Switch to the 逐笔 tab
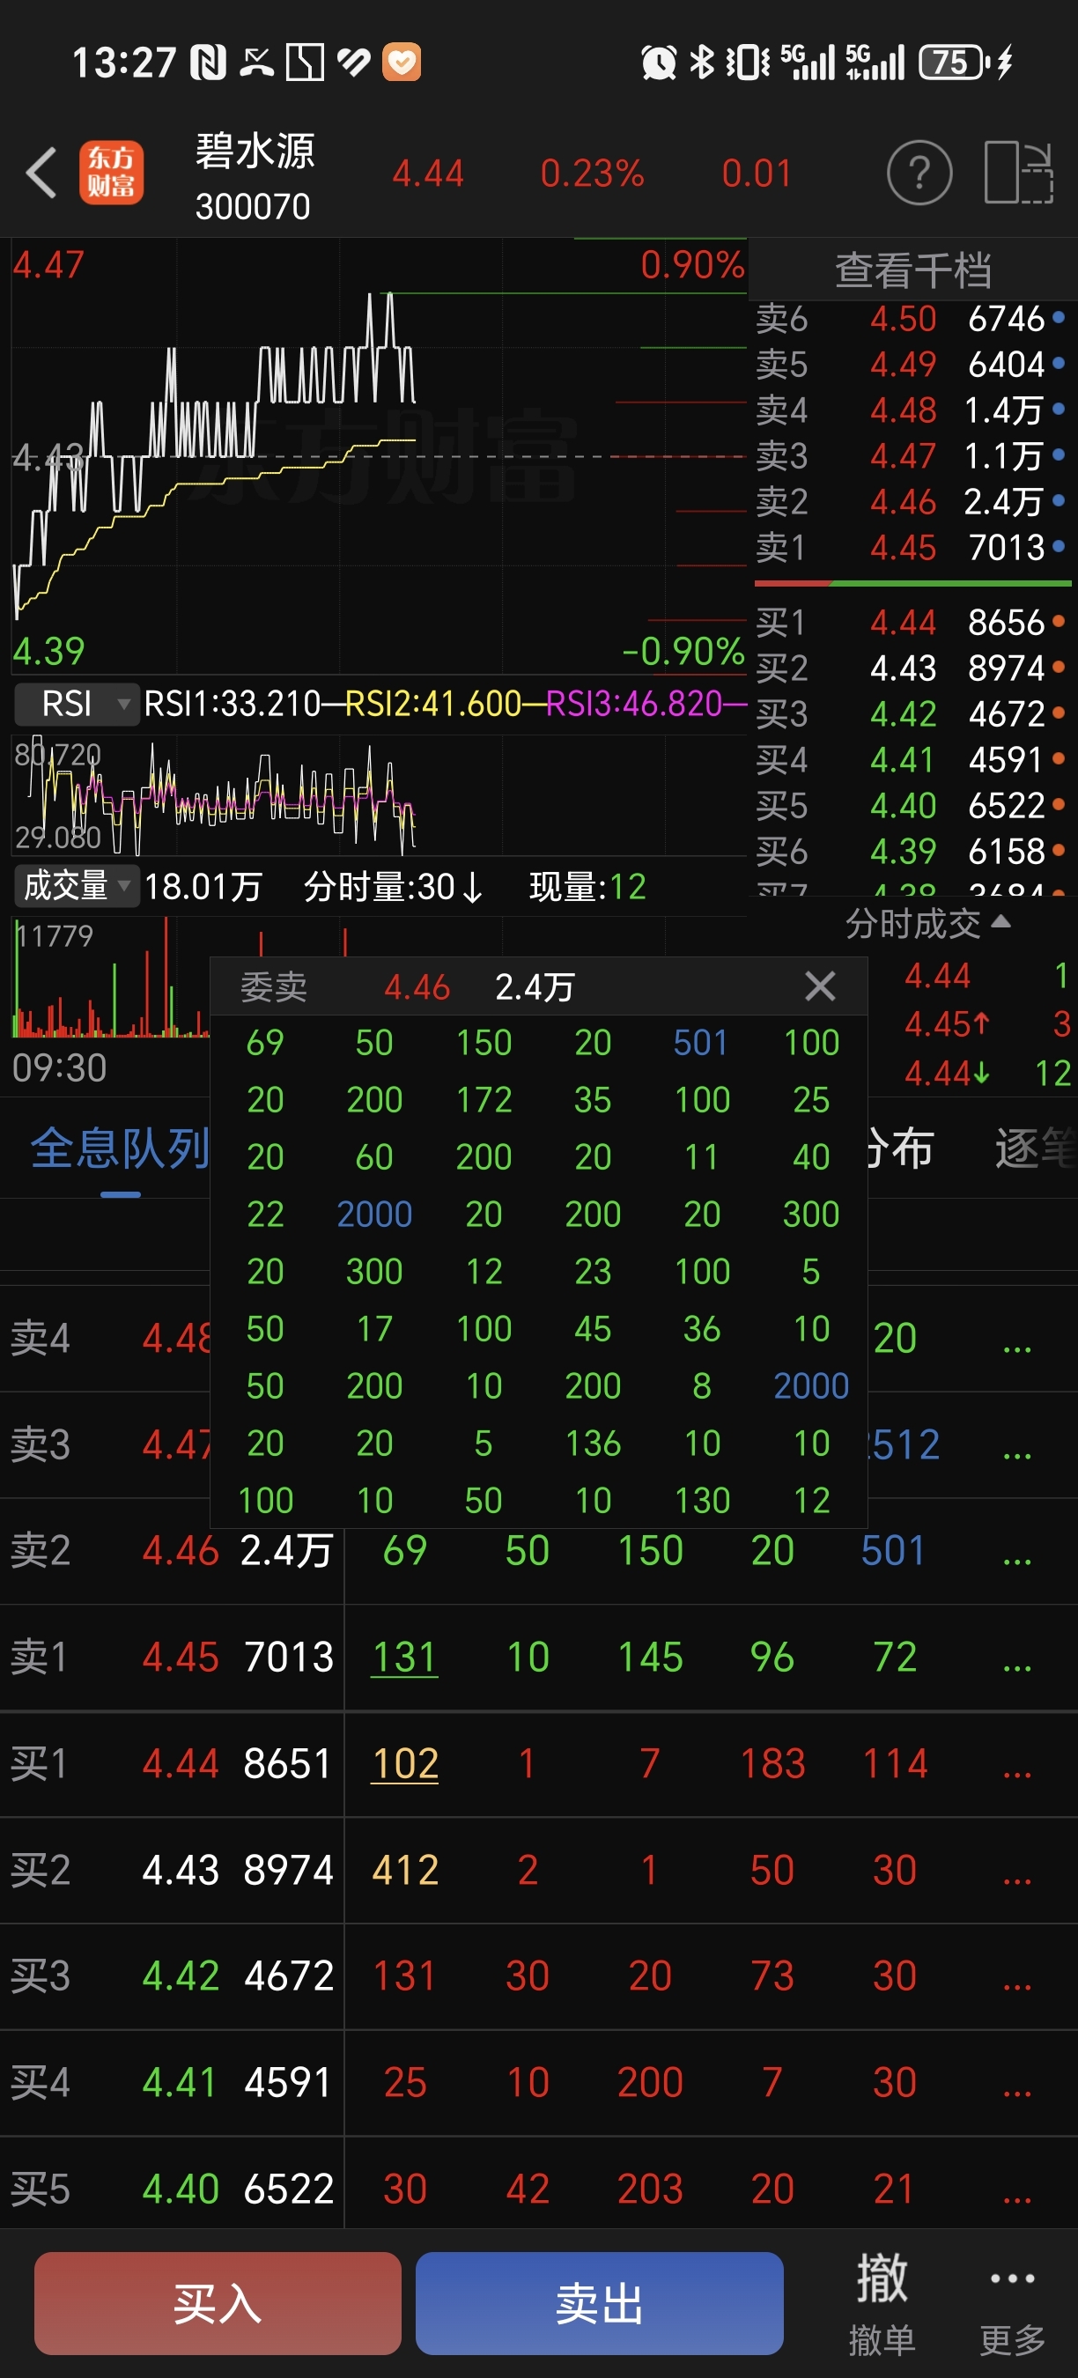The width and height of the screenshot is (1078, 2378). tap(1036, 1149)
